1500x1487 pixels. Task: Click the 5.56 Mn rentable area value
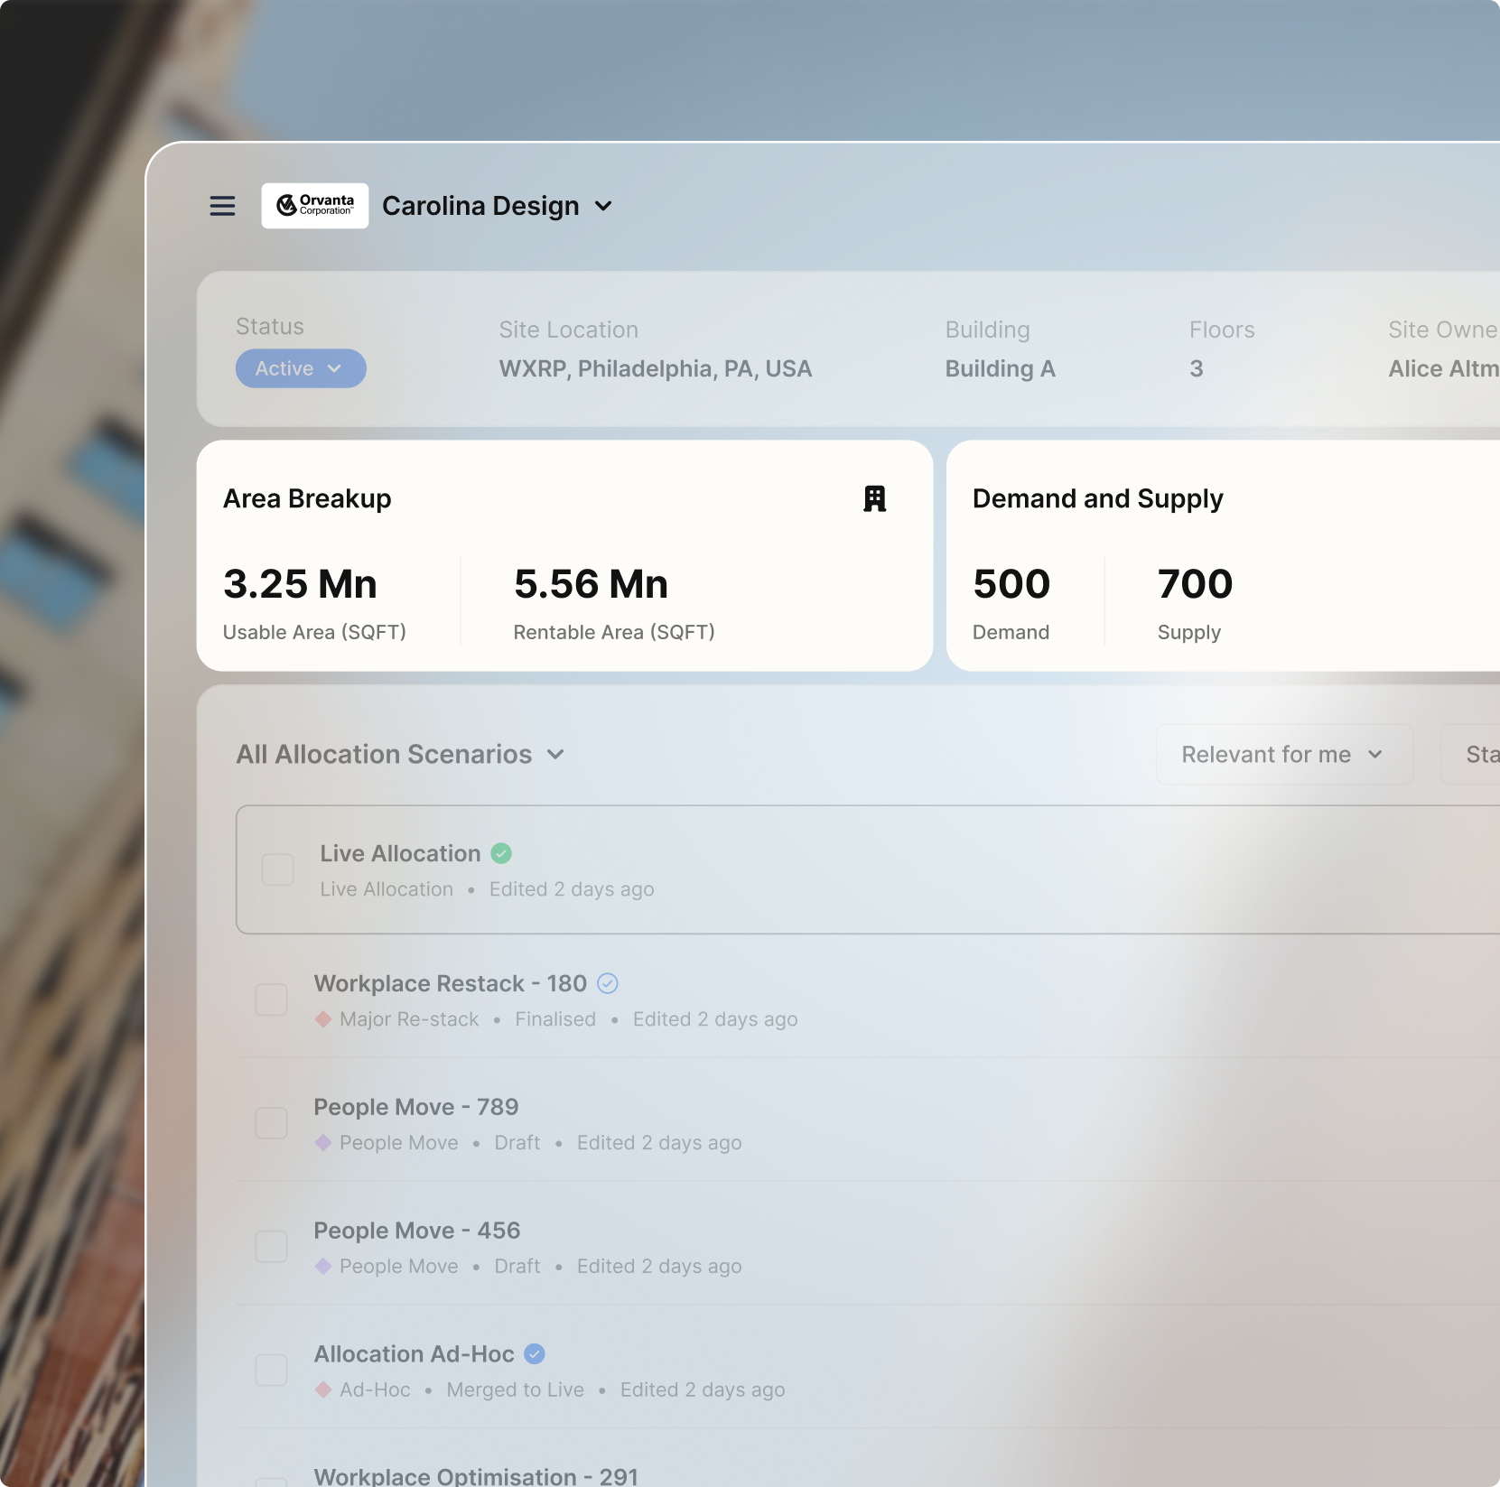click(x=591, y=584)
